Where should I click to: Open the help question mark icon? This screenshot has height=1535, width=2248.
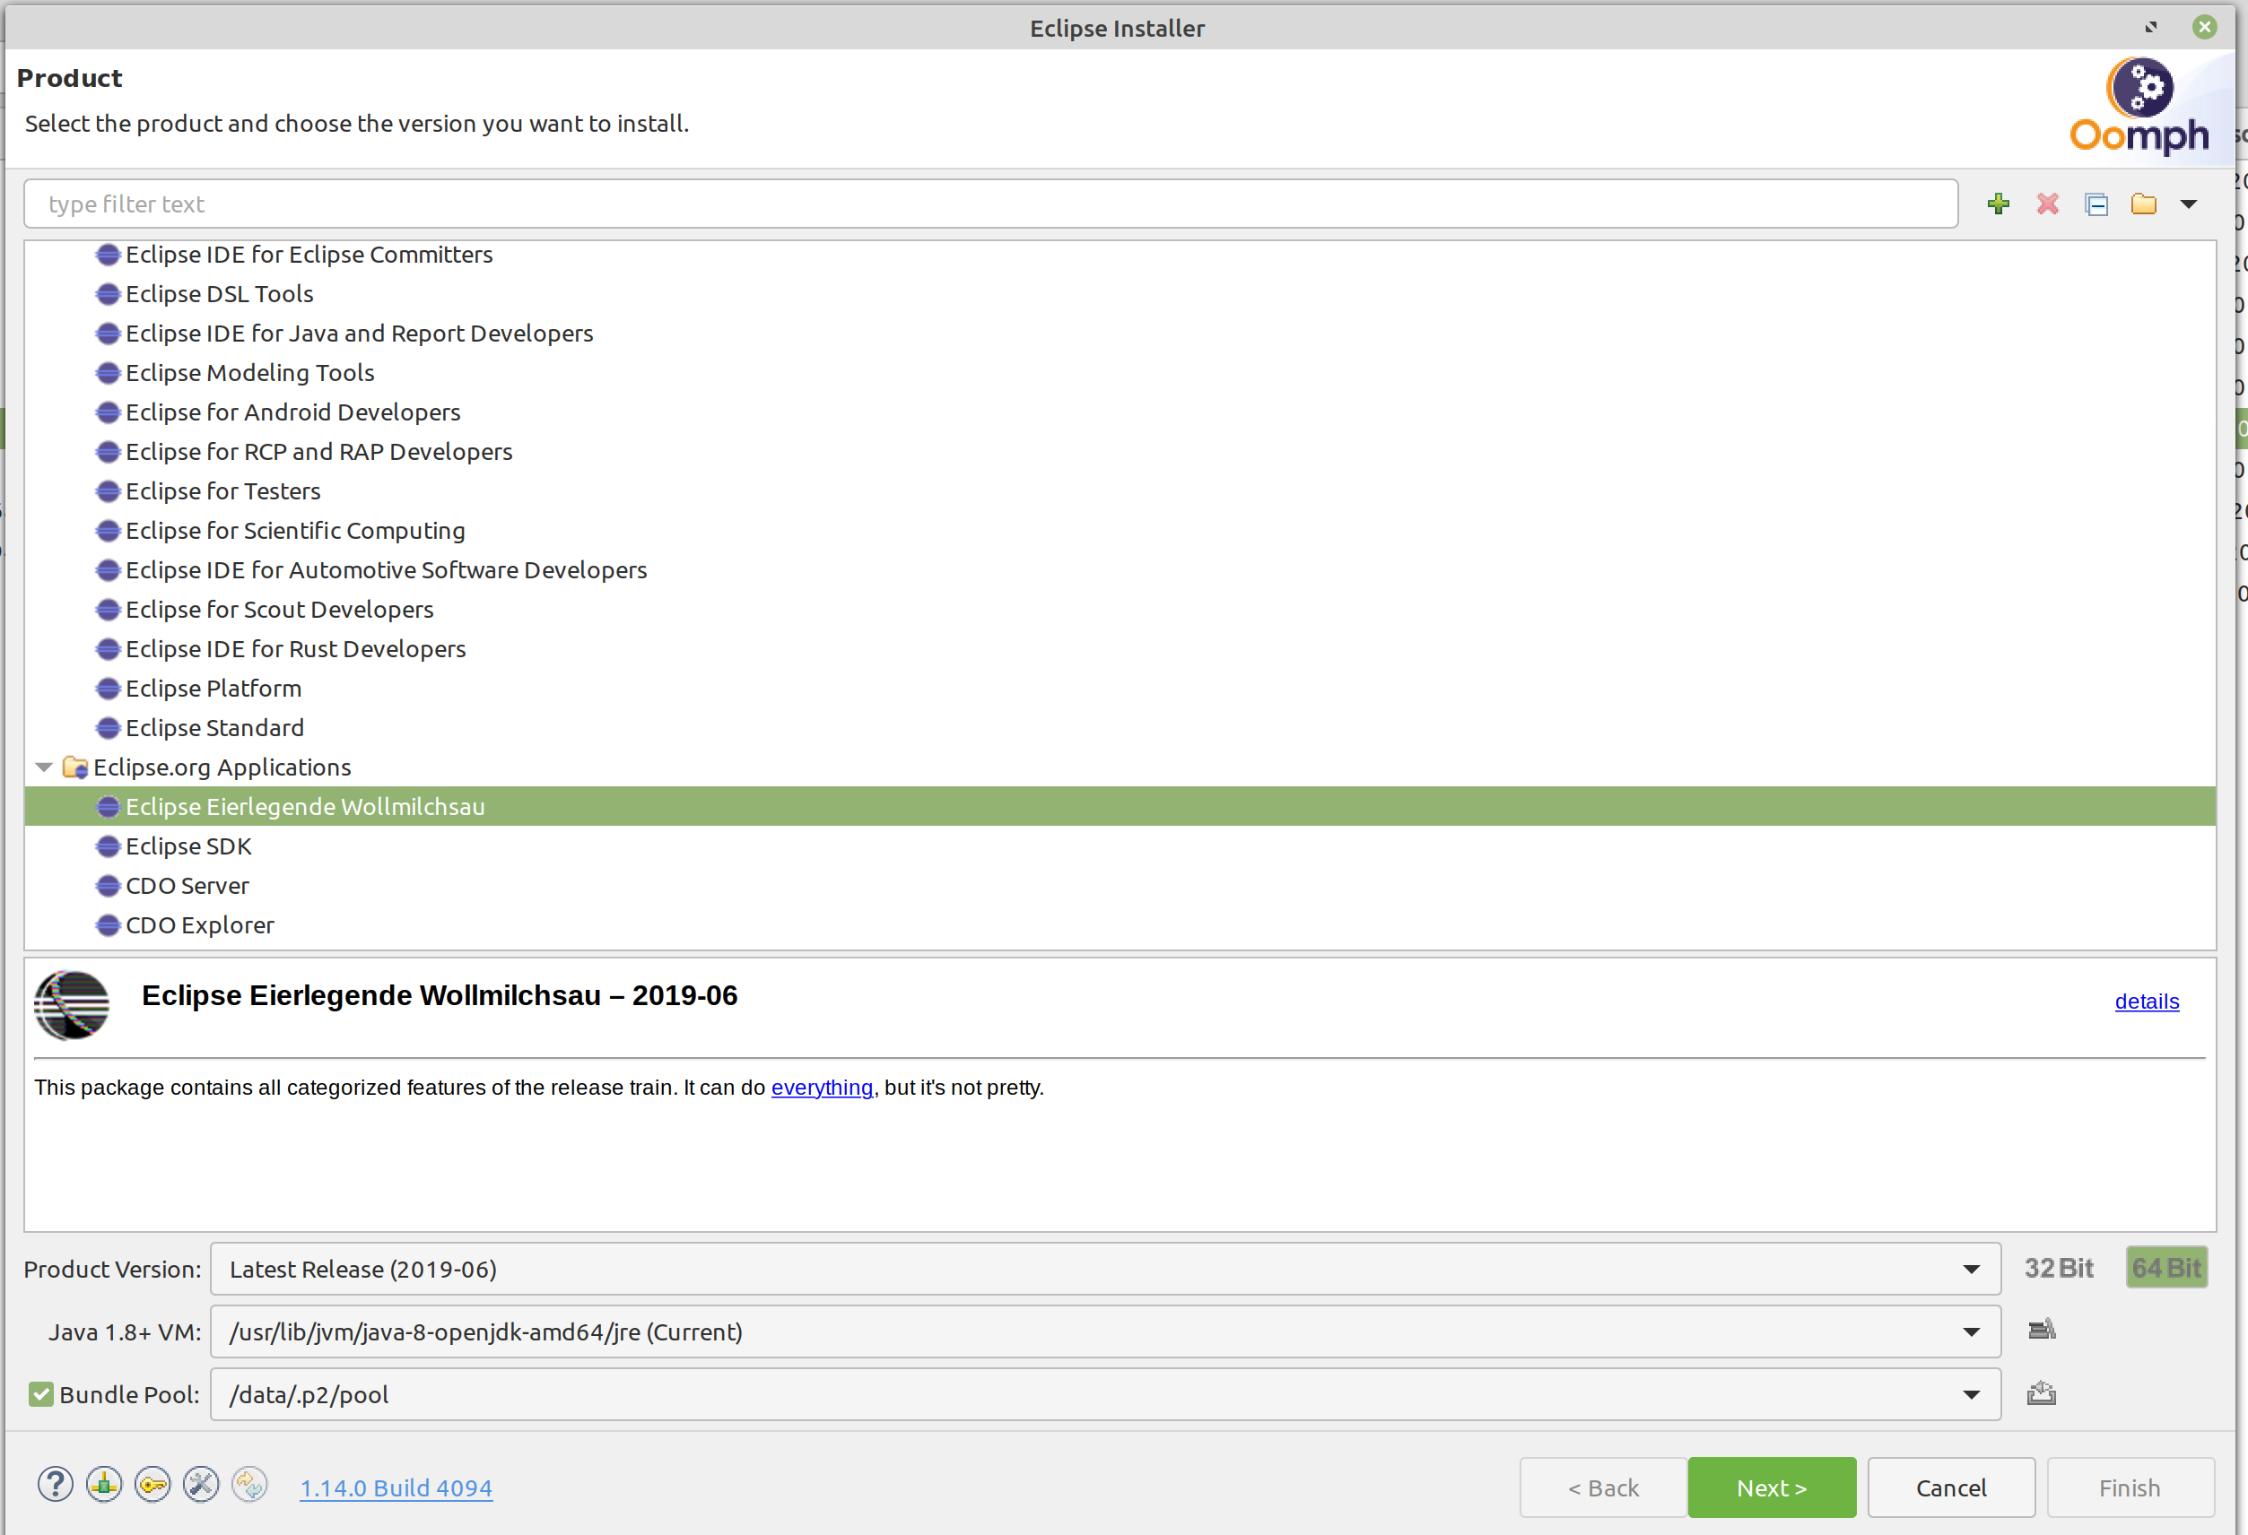(x=55, y=1485)
